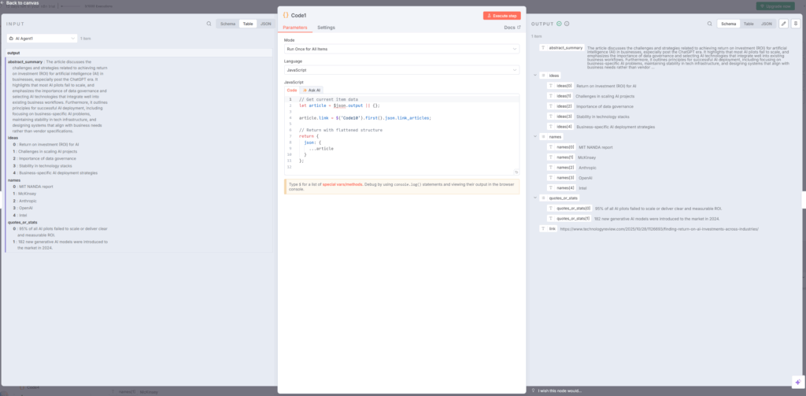Click the search icon in the Input panel

tap(209, 24)
